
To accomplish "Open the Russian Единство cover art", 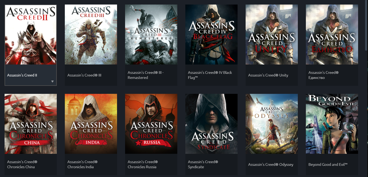I will 332,35.
